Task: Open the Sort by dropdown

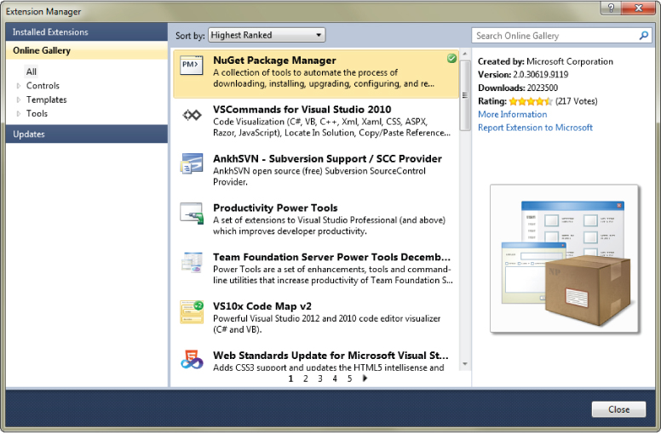Action: 267,35
